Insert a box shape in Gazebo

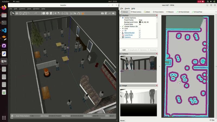pyautogui.click(x=44, y=13)
